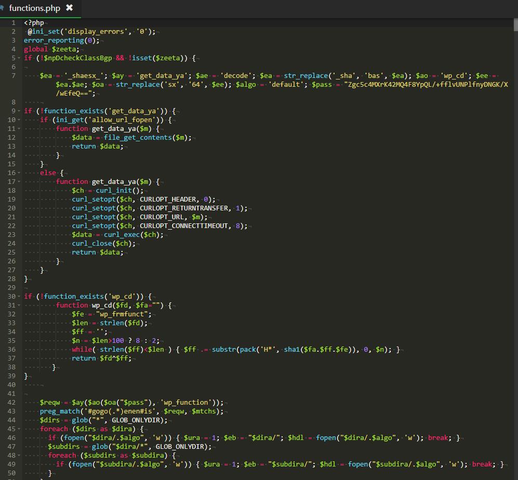Click 'file_get_contents' on line 12
This screenshot has height=480, width=518.
138,138
